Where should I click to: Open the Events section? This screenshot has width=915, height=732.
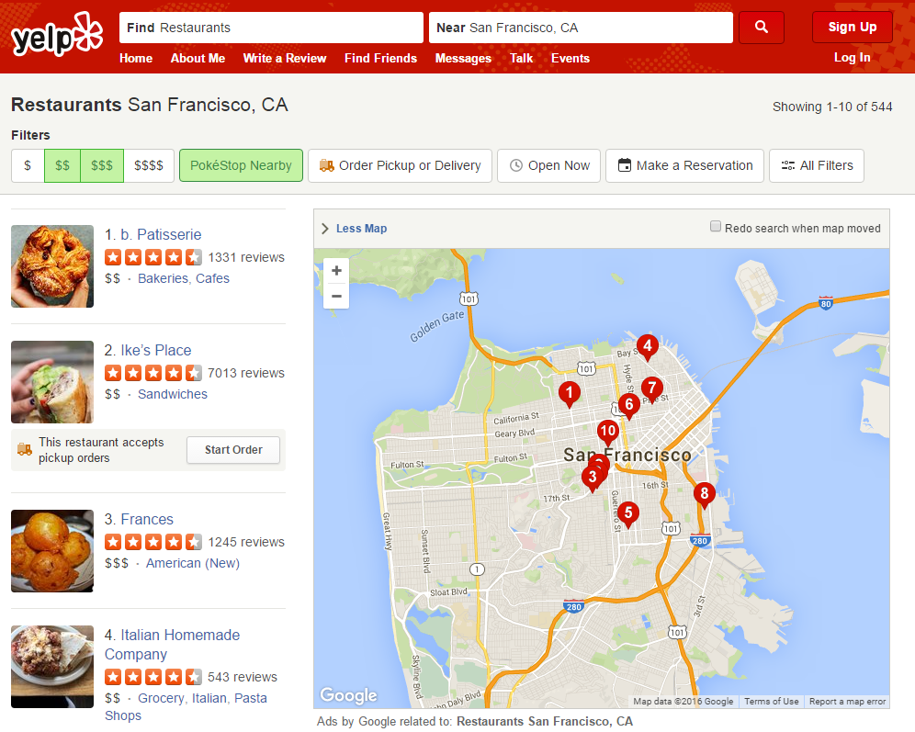pos(570,59)
